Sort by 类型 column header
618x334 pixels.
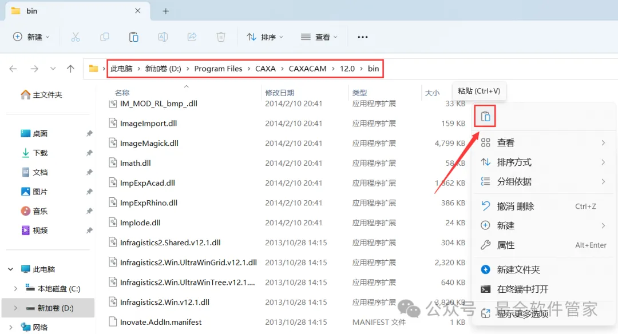[x=359, y=93]
